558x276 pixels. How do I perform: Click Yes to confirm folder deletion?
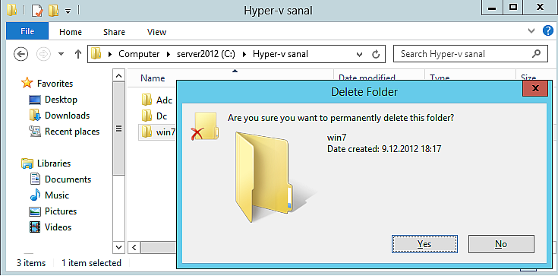coord(424,244)
